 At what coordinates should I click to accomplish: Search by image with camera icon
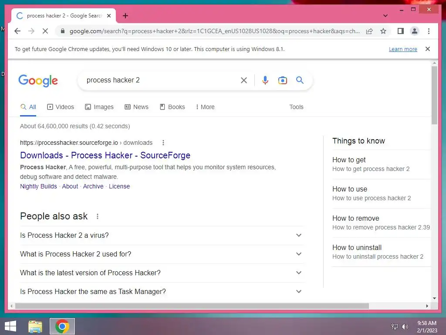(x=282, y=80)
